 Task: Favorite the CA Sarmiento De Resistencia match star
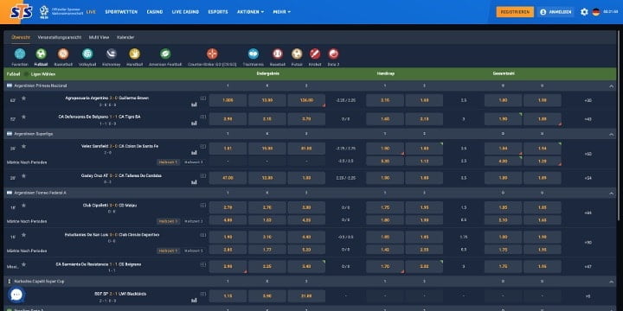(23, 264)
